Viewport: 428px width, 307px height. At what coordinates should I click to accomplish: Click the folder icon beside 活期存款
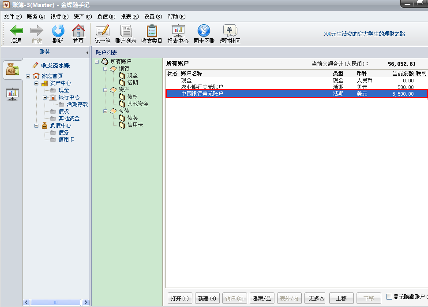pyautogui.click(x=61, y=104)
